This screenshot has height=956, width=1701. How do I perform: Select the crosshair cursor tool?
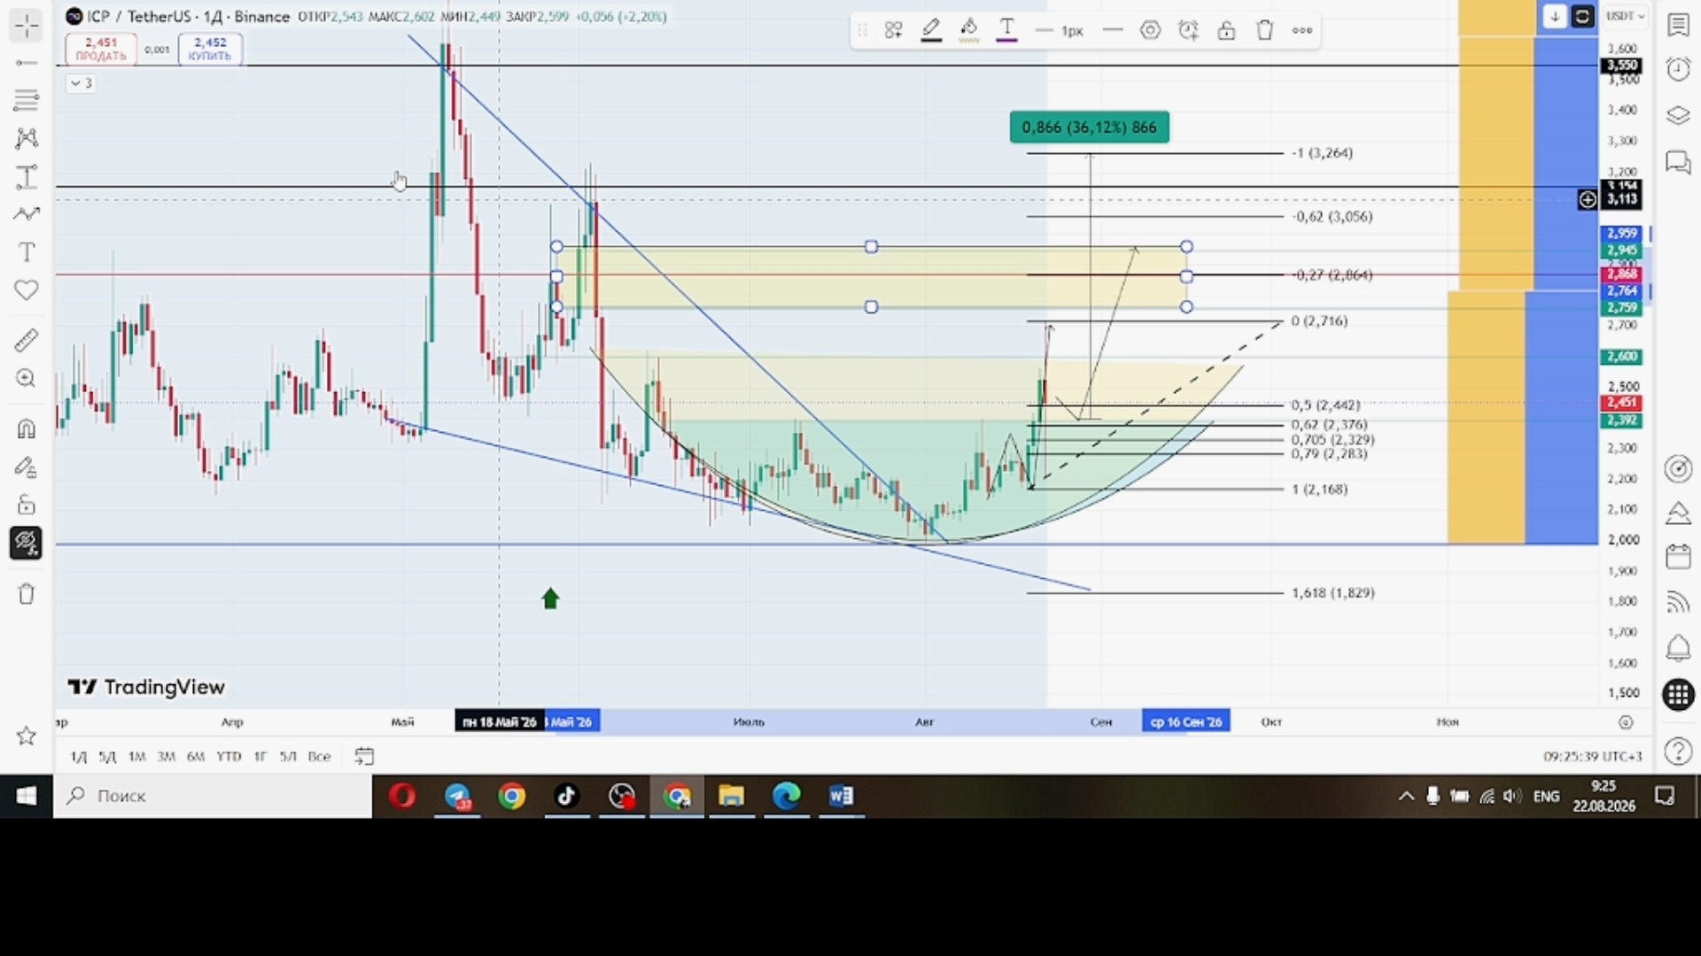point(27,26)
